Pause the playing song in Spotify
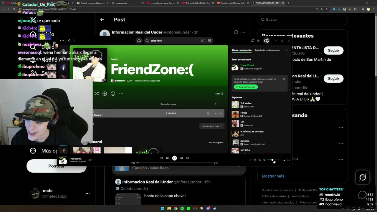The height and width of the screenshot is (212, 377). (174, 158)
